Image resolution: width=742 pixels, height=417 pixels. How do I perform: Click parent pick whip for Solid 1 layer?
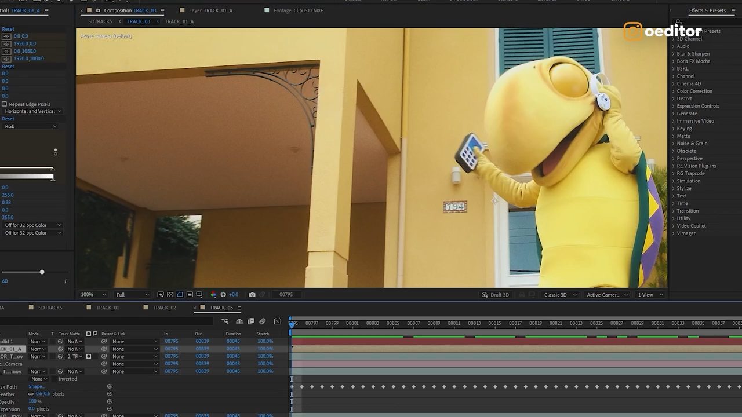[104, 342]
